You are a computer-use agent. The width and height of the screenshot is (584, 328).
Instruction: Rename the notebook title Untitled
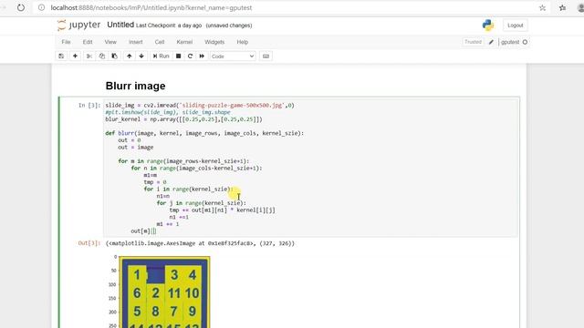(120, 25)
